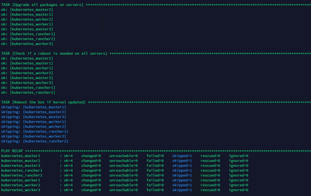The width and height of the screenshot is (311, 196).
Task: Click unreachable=0 in the kubernetes_master3 recap row
Action: coord(124,166)
